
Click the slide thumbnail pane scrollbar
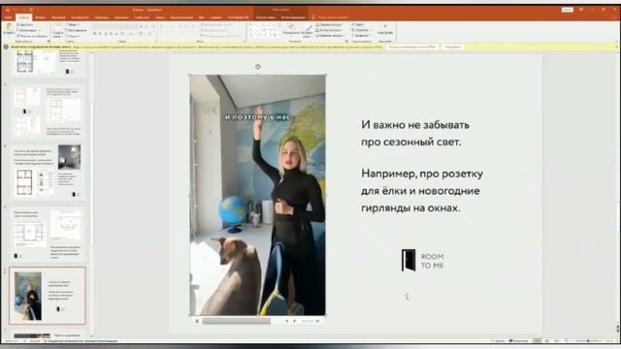[91, 174]
